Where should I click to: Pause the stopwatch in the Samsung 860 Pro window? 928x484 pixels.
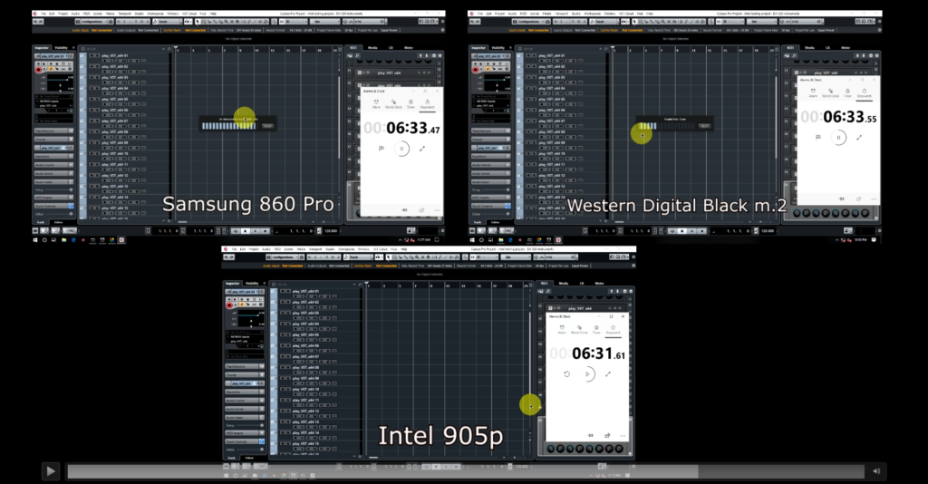click(x=401, y=149)
